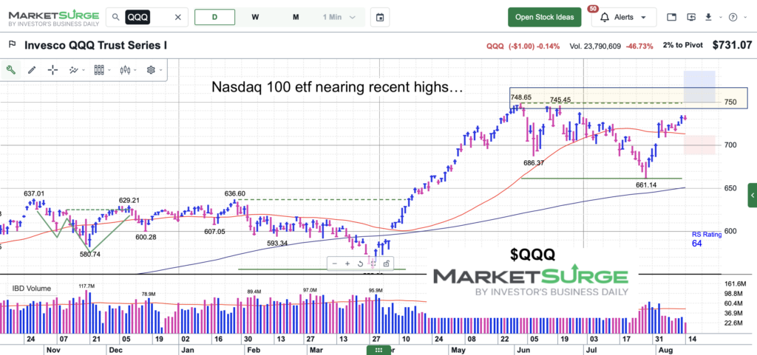
Task: Click the chart settings gear icon
Action: click(151, 70)
